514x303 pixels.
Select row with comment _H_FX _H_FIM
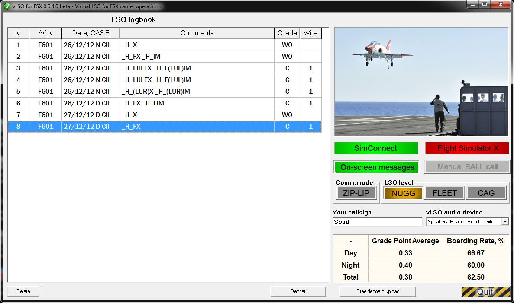(x=165, y=103)
